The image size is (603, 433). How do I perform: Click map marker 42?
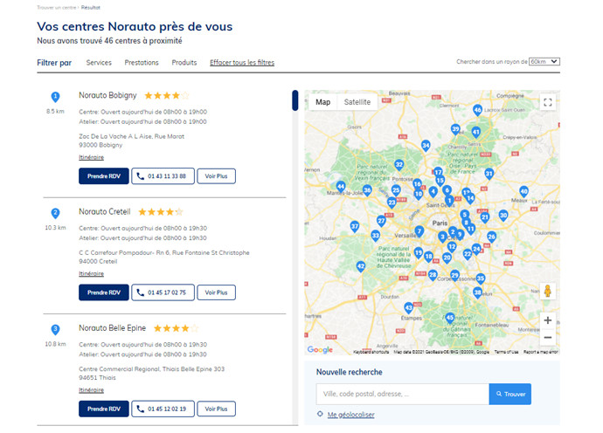(x=361, y=266)
